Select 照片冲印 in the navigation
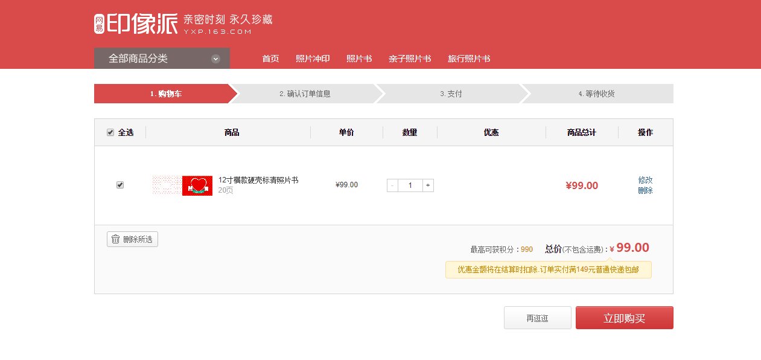761x360 pixels. point(312,59)
